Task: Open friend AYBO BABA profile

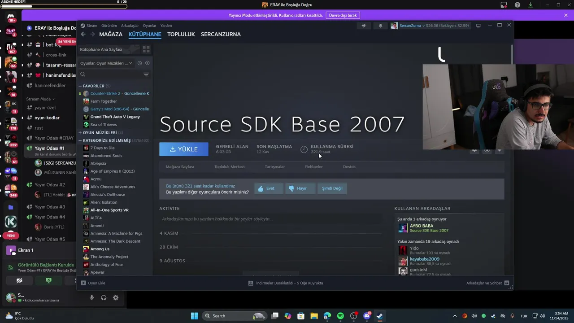Action: tap(423, 228)
